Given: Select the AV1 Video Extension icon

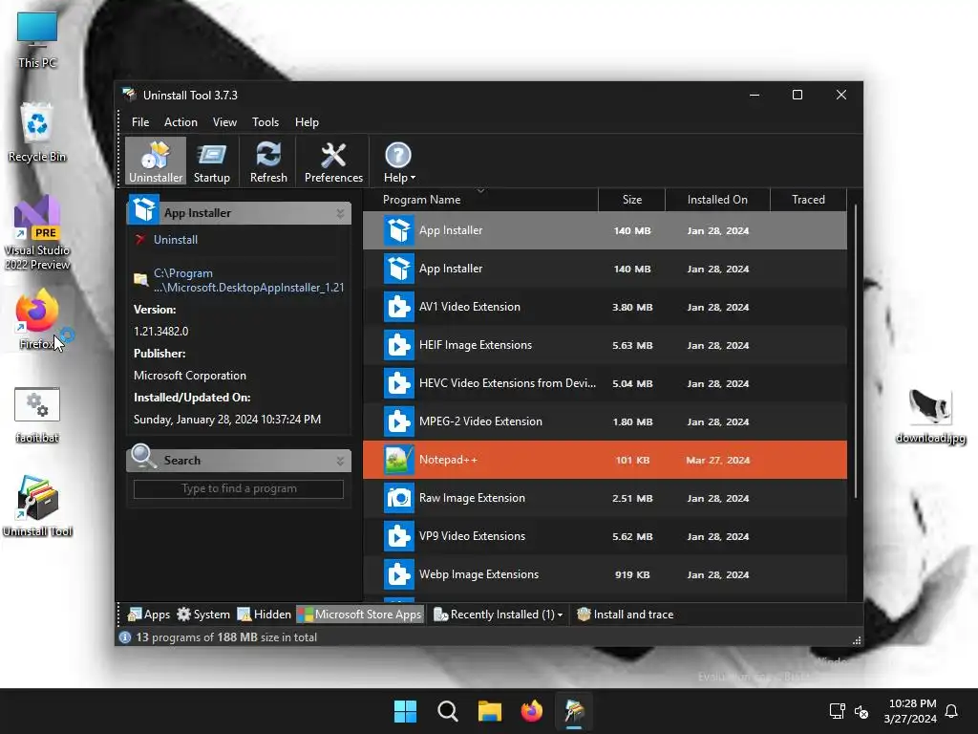Looking at the screenshot, I should click(398, 307).
